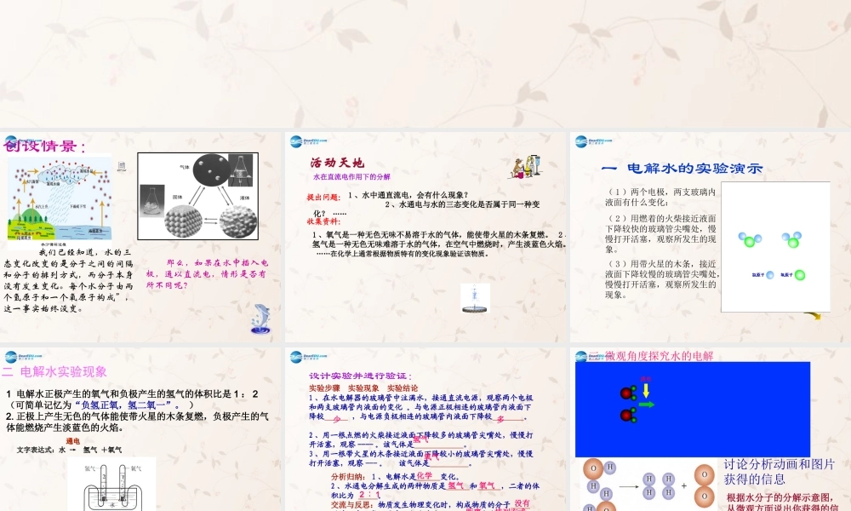Click the small document icon beside water cycle
Viewport: 851px width, 511px height.
(120, 164)
